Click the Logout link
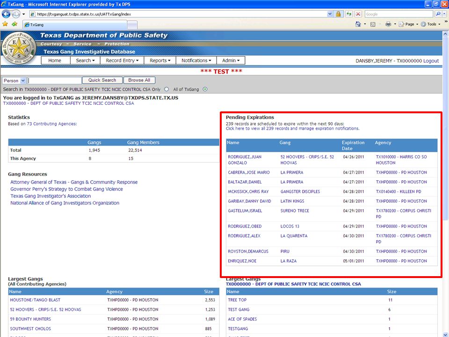Image resolution: width=449 pixels, height=337 pixels. [x=431, y=61]
